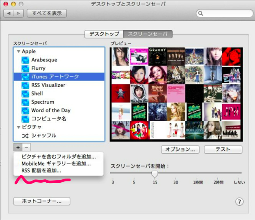Open the ホットコーナー... settings button

pos(42,201)
